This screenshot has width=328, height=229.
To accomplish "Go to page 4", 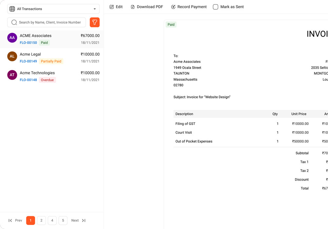I will 52,220.
